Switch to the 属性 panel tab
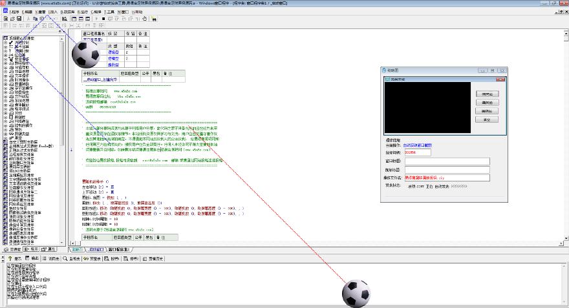The width and height of the screenshot is (569, 308). (x=48, y=249)
